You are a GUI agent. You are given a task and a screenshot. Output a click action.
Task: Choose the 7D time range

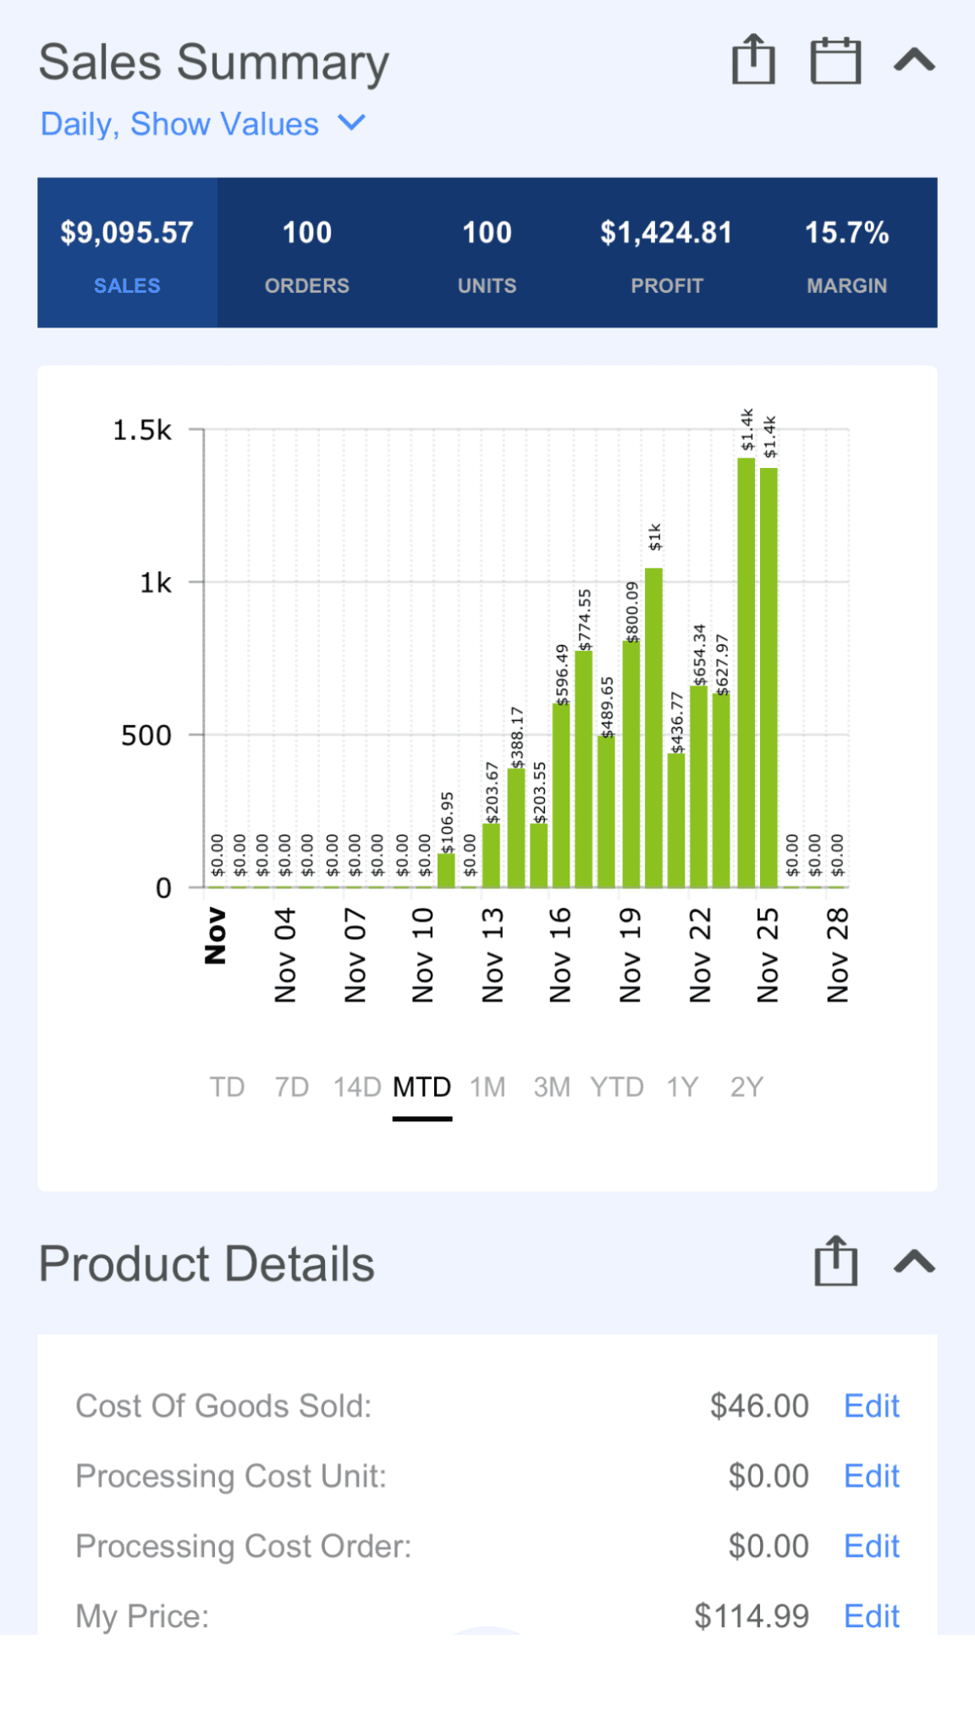[291, 1087]
